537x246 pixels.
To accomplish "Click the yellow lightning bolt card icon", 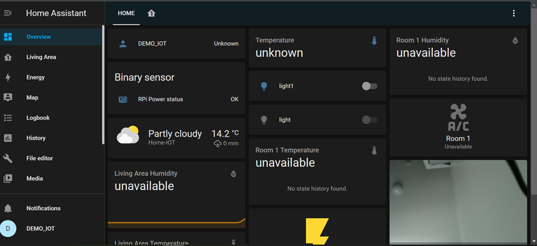I will click(318, 231).
